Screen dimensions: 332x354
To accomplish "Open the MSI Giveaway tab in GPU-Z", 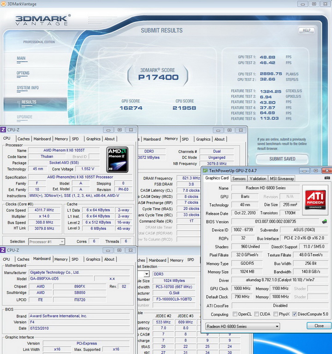I will pos(282,178).
